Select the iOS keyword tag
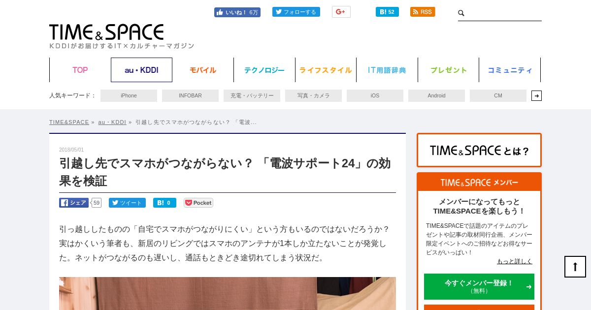Screen dimensions: 591x310 [x=375, y=95]
